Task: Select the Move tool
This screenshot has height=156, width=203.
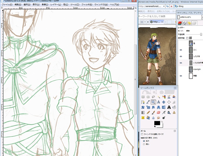Action: tap(164, 102)
